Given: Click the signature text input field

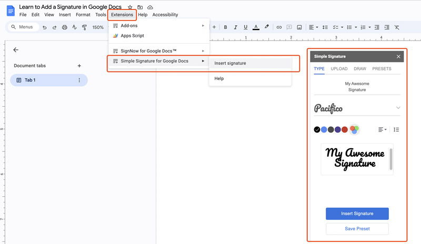Looking at the screenshot, I should (357, 87).
